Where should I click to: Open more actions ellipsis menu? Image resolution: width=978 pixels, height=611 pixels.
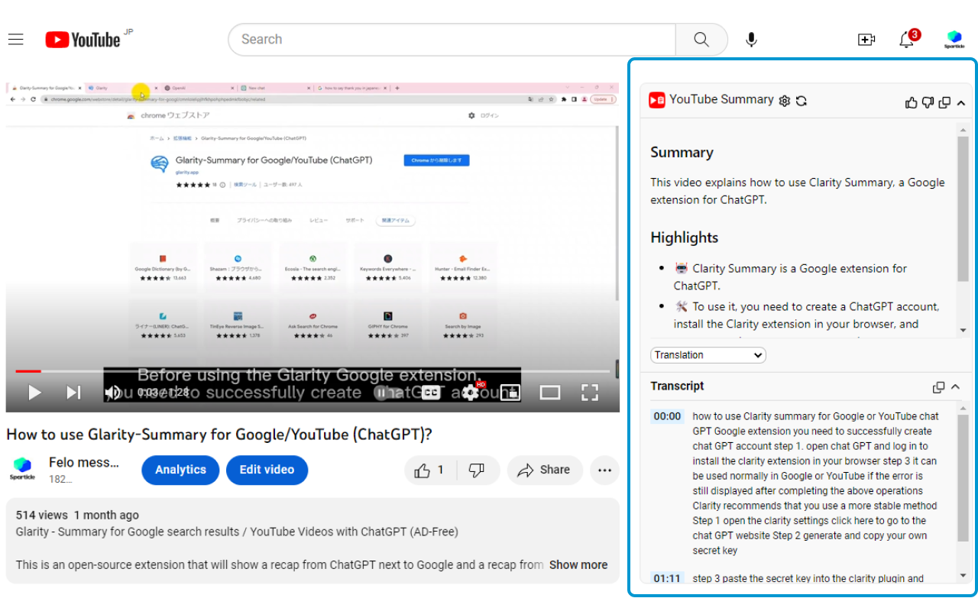click(604, 470)
